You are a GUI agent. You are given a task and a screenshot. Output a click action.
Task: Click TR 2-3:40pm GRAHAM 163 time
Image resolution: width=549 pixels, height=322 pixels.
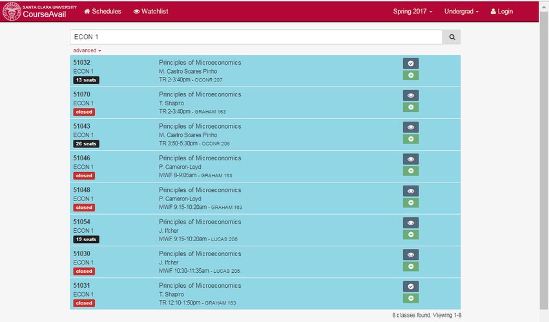(x=192, y=112)
